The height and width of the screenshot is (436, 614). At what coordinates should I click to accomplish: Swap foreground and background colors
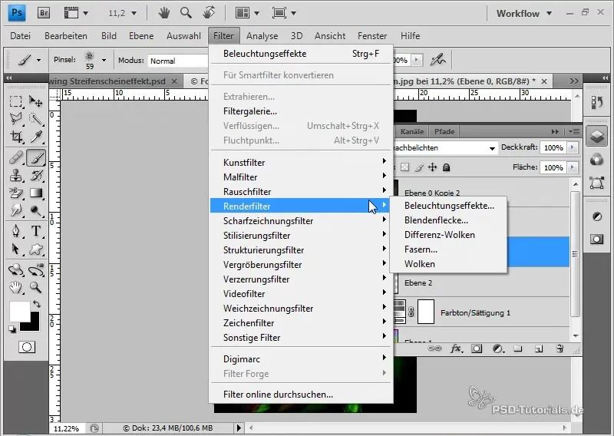(x=37, y=304)
